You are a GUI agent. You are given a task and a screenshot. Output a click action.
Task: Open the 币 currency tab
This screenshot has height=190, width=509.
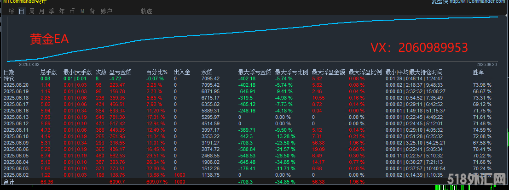[72, 11]
